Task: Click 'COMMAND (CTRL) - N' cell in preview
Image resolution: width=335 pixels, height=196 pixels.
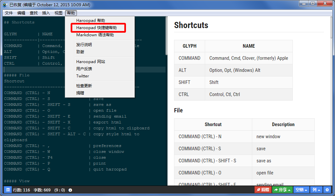Action: pos(213,137)
